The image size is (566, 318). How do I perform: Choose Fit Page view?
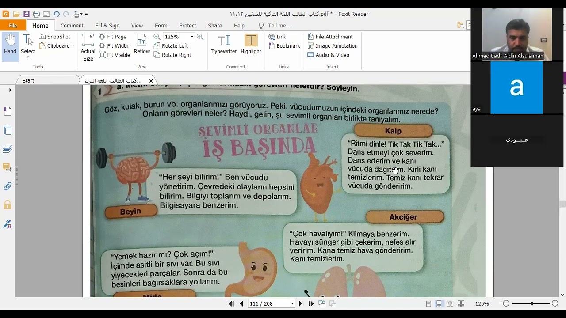point(113,37)
